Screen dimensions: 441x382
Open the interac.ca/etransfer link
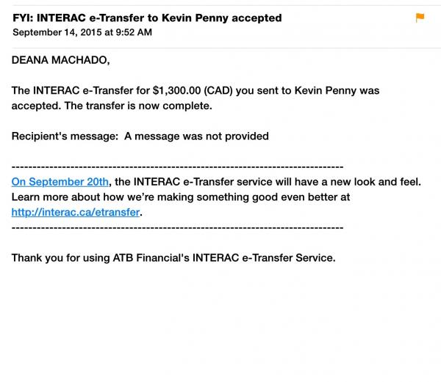tap(76, 213)
